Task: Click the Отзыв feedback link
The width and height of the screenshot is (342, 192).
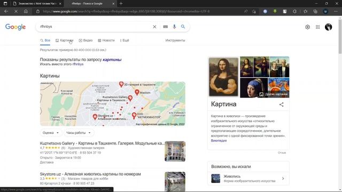Action: (282, 153)
